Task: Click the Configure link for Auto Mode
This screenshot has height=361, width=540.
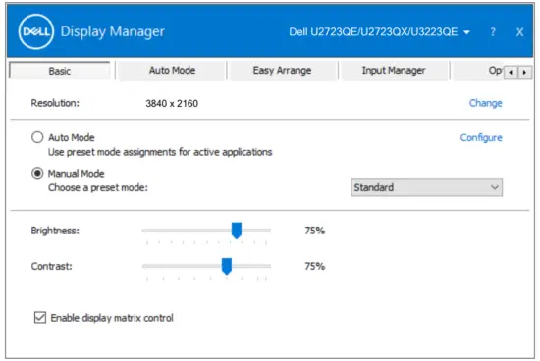Action: coord(481,137)
